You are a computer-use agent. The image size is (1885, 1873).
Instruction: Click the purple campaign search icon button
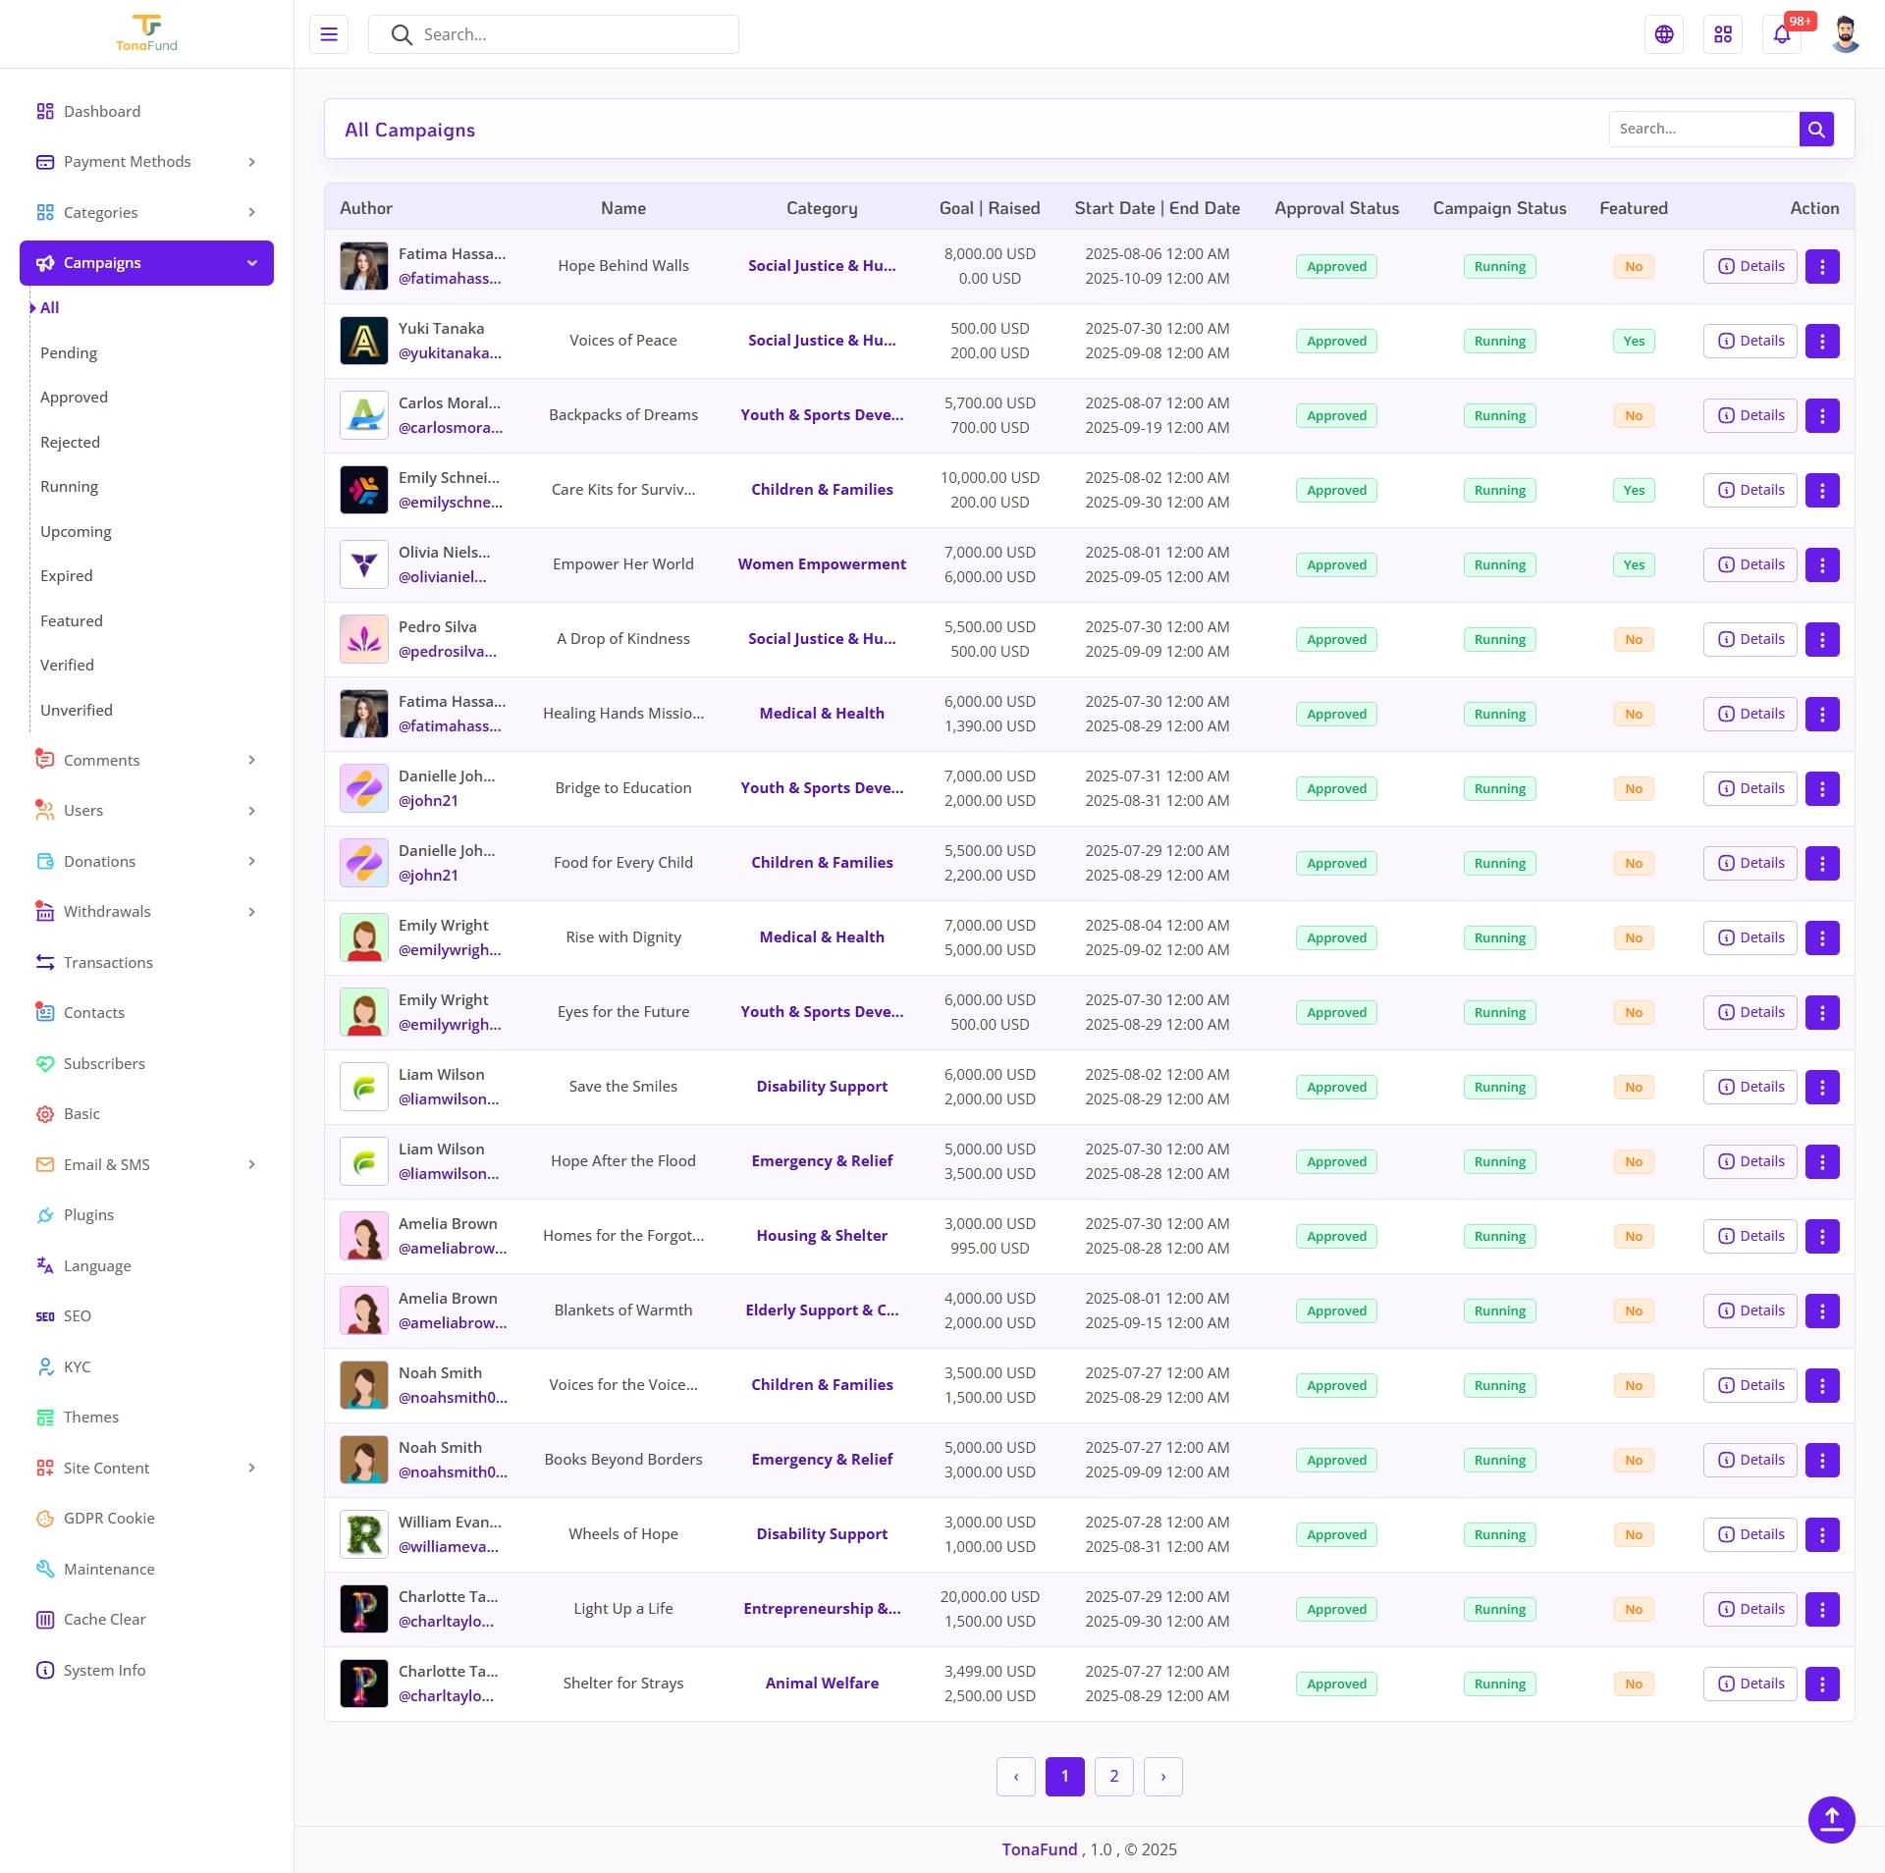(x=1816, y=129)
